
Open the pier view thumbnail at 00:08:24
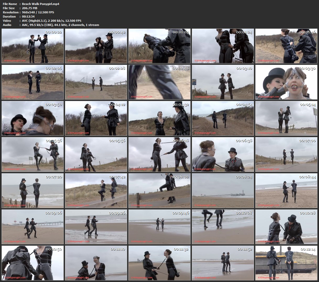pyautogui.click(x=223, y=191)
